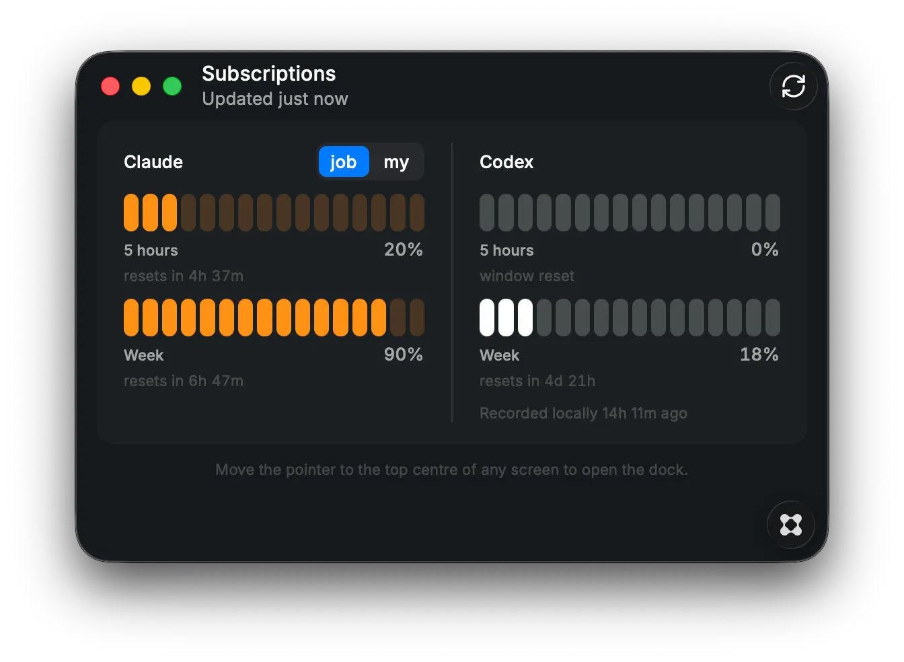Click the four-petal dock icon button
Image resolution: width=904 pixels, height=662 pixels.
click(791, 525)
